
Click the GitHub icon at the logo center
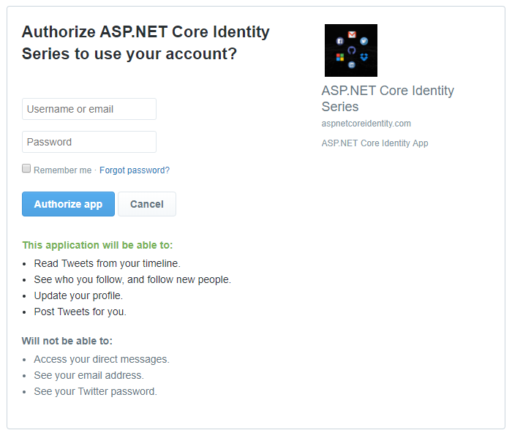click(351, 50)
